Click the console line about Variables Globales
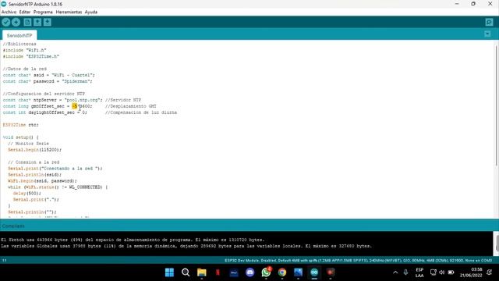Screen dimensions: 499x281 [x=186, y=246]
